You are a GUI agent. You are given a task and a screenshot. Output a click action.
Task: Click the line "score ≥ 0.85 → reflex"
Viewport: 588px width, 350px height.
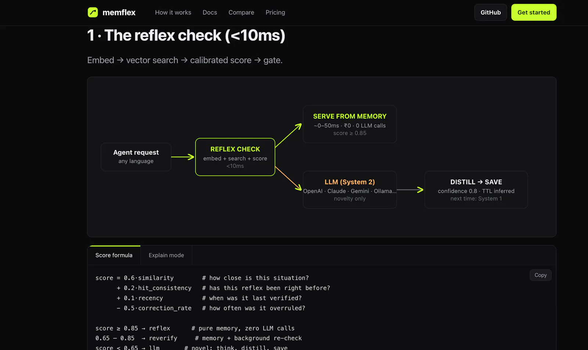(x=133, y=328)
